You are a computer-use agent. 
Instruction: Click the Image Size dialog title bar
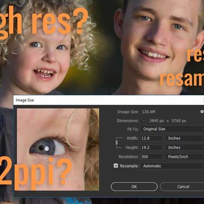tap(109, 100)
